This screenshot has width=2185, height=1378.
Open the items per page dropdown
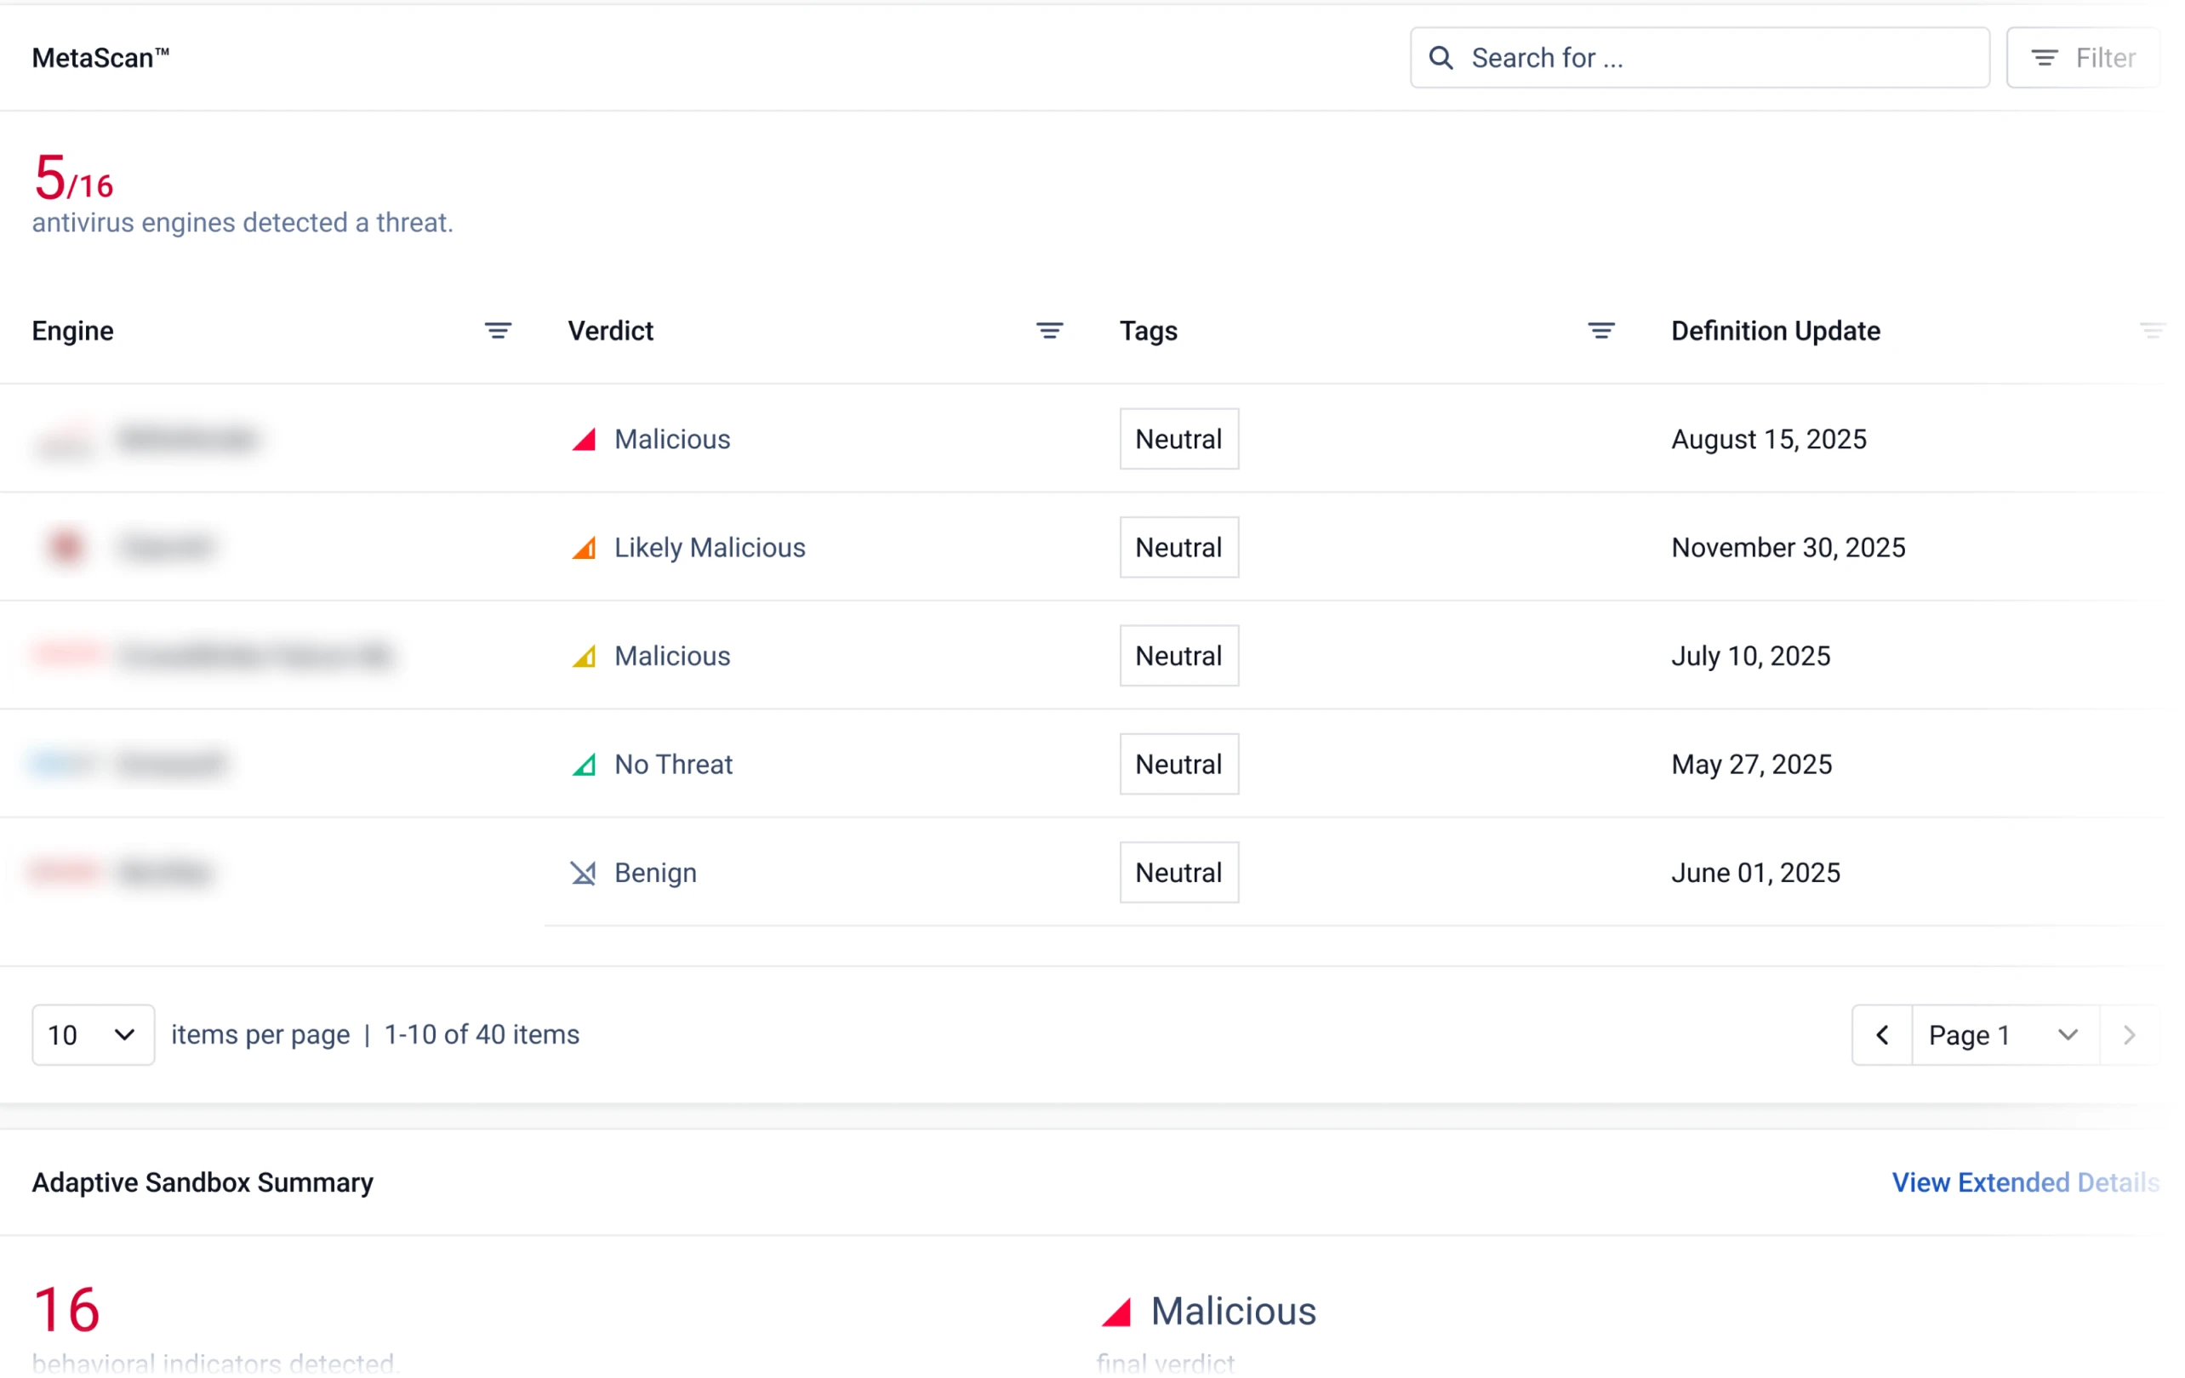coord(93,1034)
